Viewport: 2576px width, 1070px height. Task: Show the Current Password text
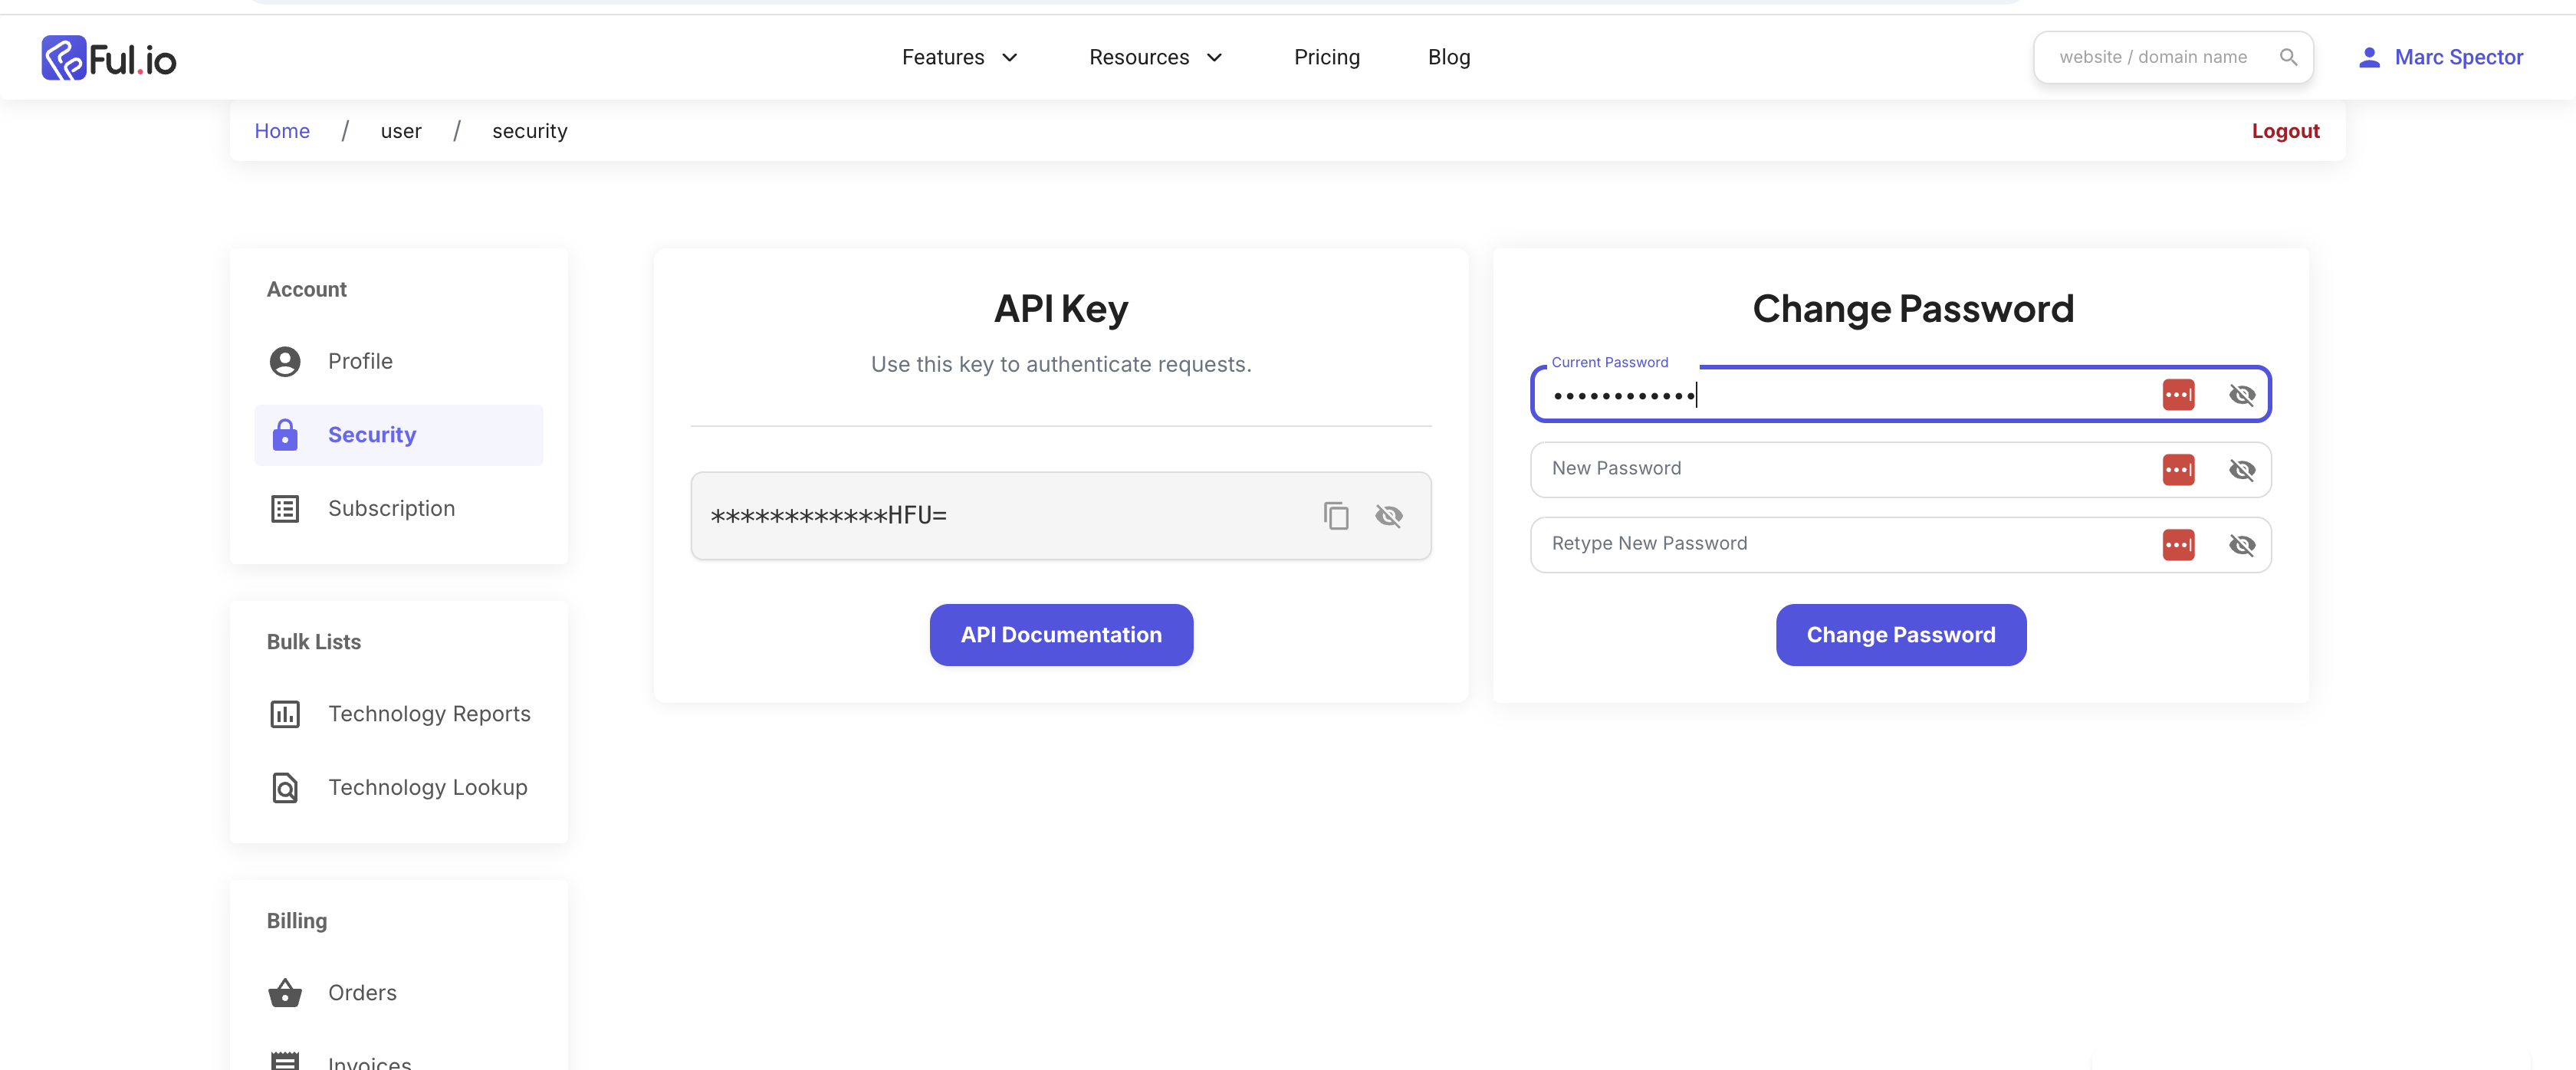[x=2242, y=395]
